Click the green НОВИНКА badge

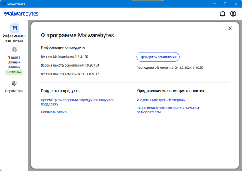tap(14, 72)
